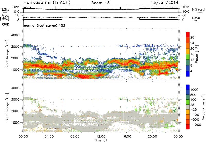Click the '16:00' time tick label

(x=126, y=137)
